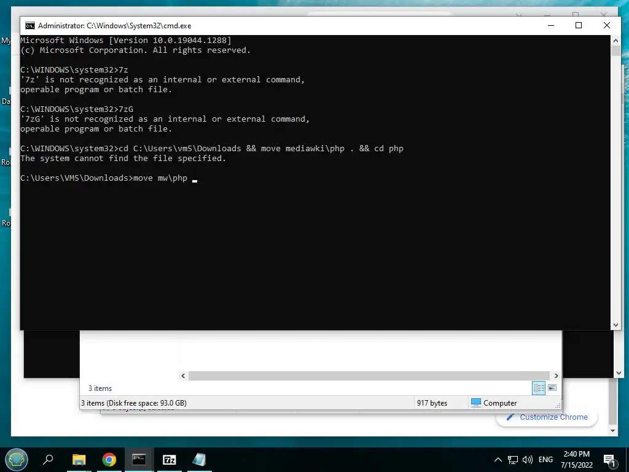The width and height of the screenshot is (629, 472).
Task: Click the horizontal scrollbar right arrow in file window
Action: coord(556,376)
